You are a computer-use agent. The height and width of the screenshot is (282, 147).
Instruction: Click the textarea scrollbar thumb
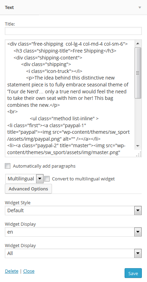(138, 73)
